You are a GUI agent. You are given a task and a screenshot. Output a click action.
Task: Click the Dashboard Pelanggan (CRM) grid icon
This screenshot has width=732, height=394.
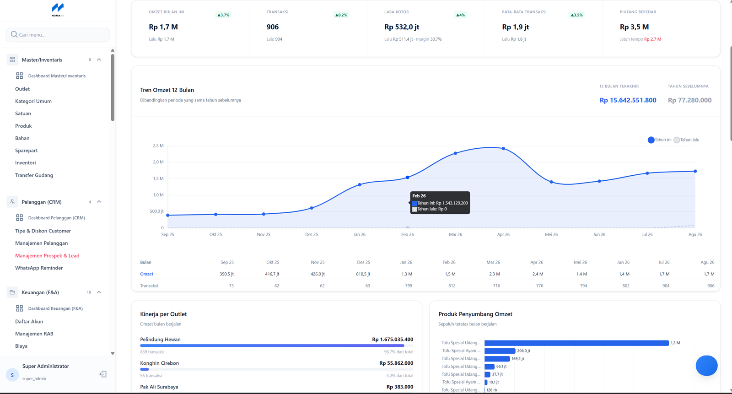pyautogui.click(x=19, y=217)
